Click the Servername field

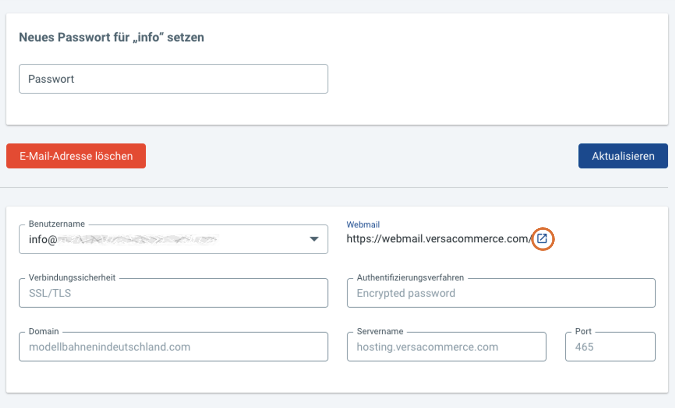pos(446,346)
